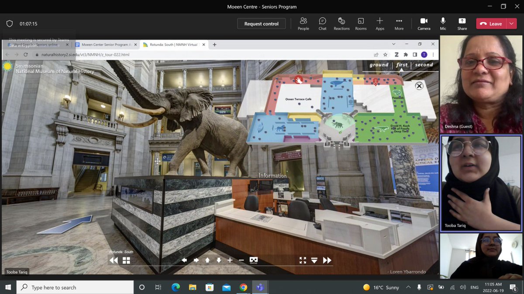Select the ground floor map
This screenshot has width=524, height=294.
[379, 64]
